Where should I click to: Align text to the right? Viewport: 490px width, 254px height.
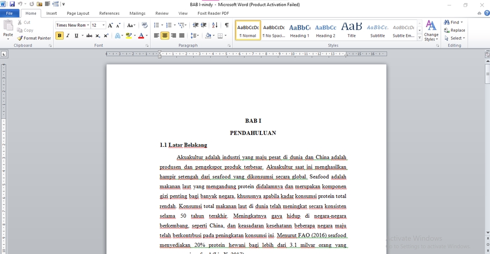[x=174, y=36]
